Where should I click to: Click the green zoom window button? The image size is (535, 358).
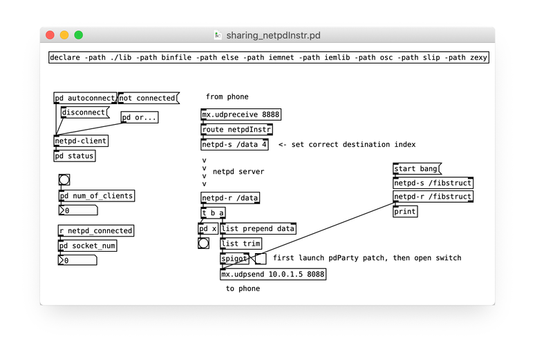[79, 35]
